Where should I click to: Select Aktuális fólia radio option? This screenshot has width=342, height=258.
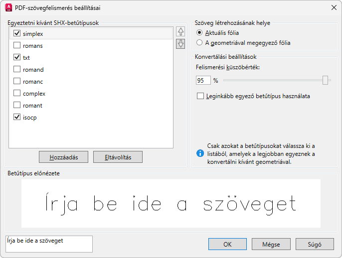pos(200,33)
